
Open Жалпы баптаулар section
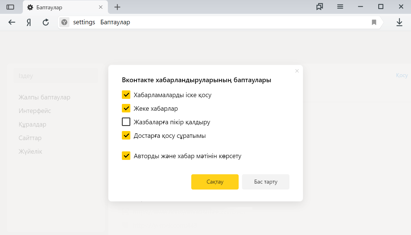(x=44, y=97)
